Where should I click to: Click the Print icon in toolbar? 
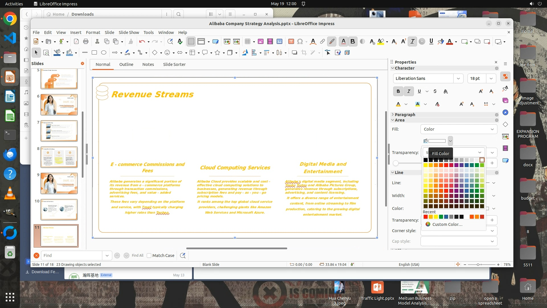pyautogui.click(x=86, y=42)
